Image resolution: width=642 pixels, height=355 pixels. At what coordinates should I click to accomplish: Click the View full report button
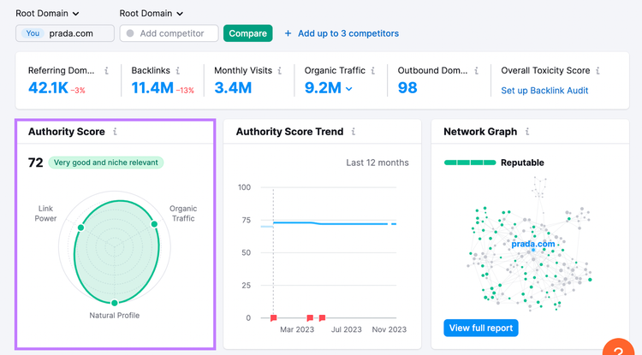point(481,328)
